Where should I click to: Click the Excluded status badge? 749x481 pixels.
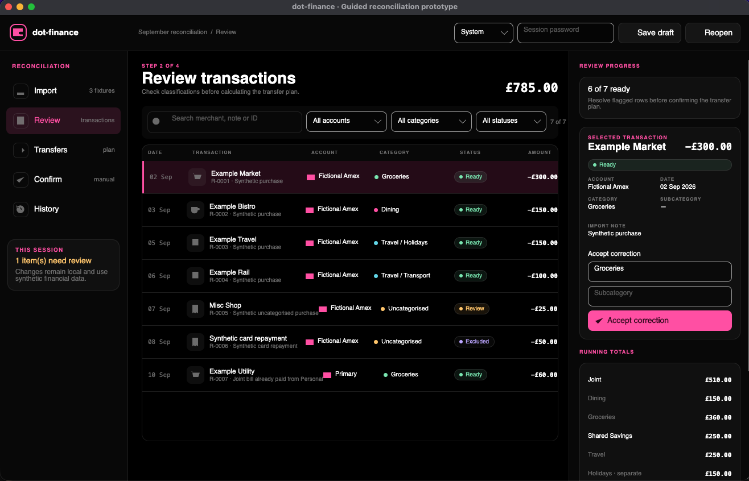click(474, 342)
